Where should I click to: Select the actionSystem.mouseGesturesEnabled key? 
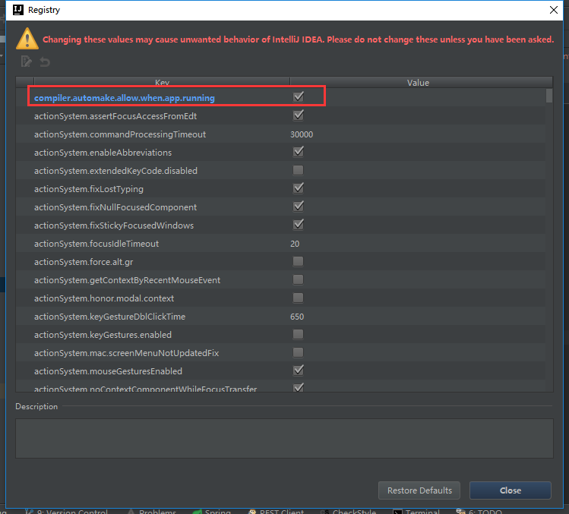click(108, 371)
